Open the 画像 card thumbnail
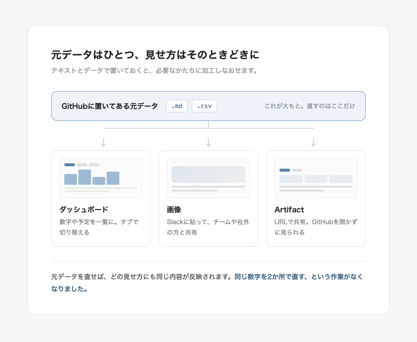 [x=208, y=178]
